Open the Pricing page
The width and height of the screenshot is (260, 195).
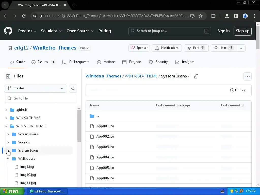click(105, 31)
